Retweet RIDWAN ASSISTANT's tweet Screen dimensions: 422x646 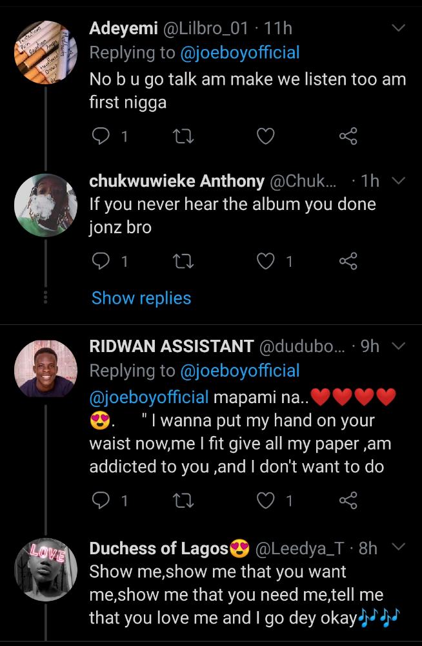(x=184, y=500)
